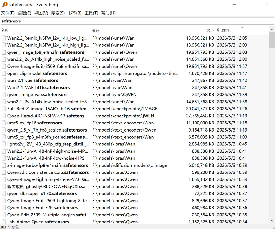Image resolution: width=275 pixels, height=229 pixels.
Task: Open the 搜索(S) menu
Action: click(58, 13)
